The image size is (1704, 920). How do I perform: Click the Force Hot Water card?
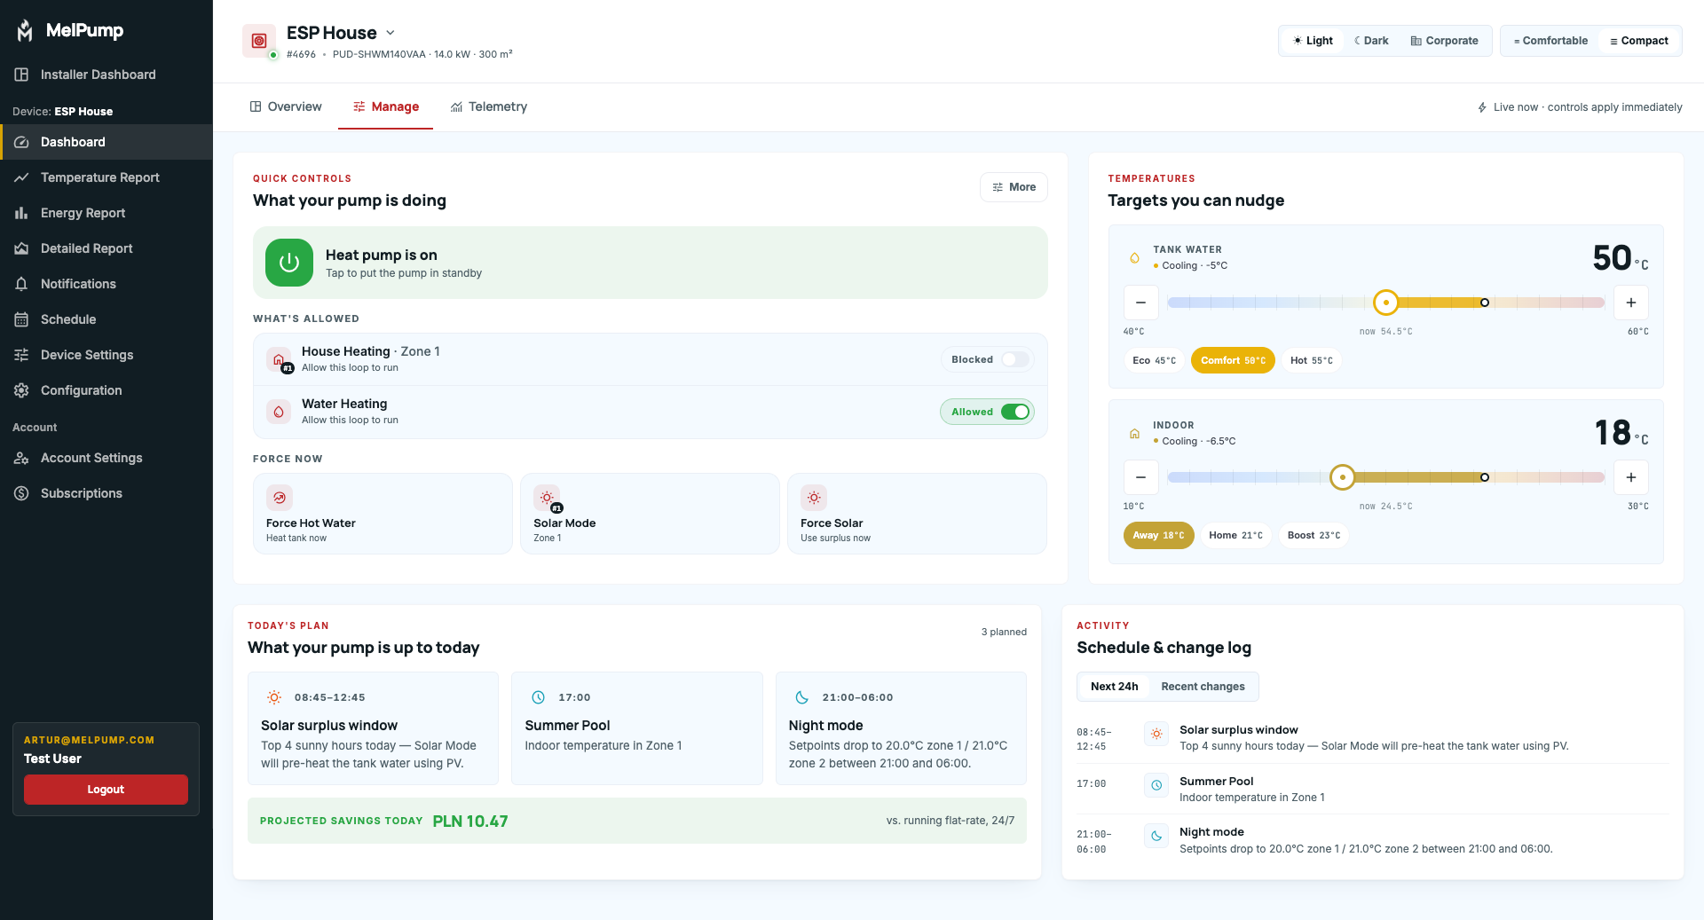pyautogui.click(x=383, y=514)
